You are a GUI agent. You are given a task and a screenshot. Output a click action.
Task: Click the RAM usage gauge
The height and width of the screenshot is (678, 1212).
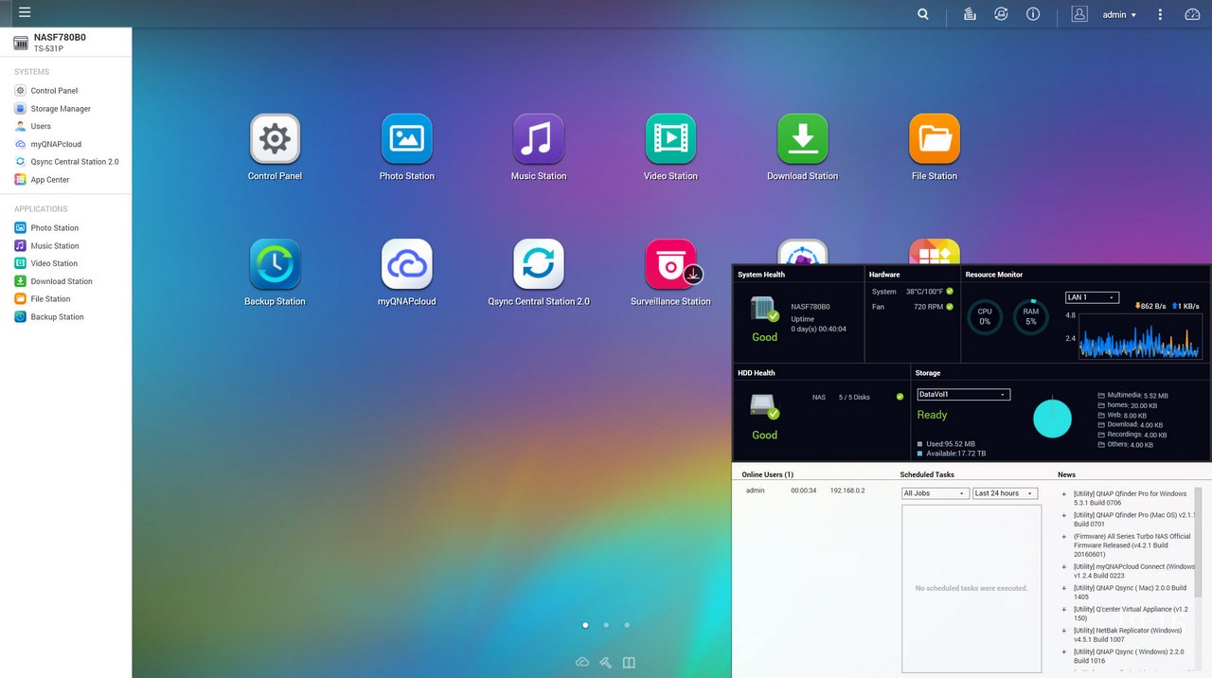(x=1031, y=317)
